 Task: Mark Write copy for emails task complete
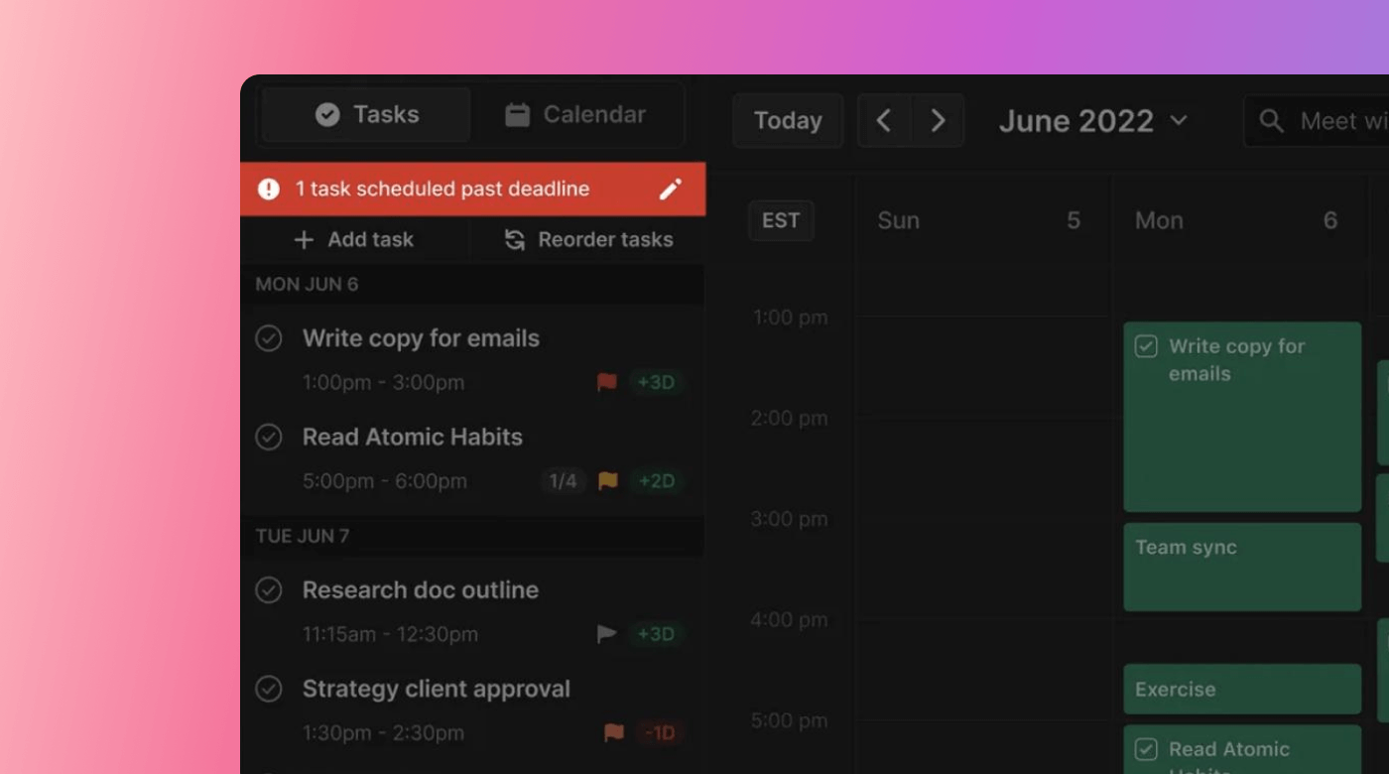coord(269,338)
